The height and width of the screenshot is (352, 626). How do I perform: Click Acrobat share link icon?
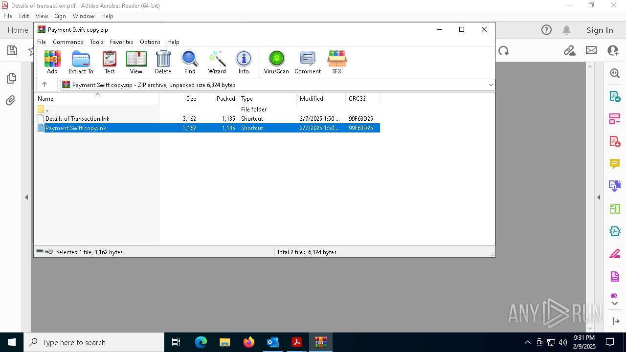569,50
